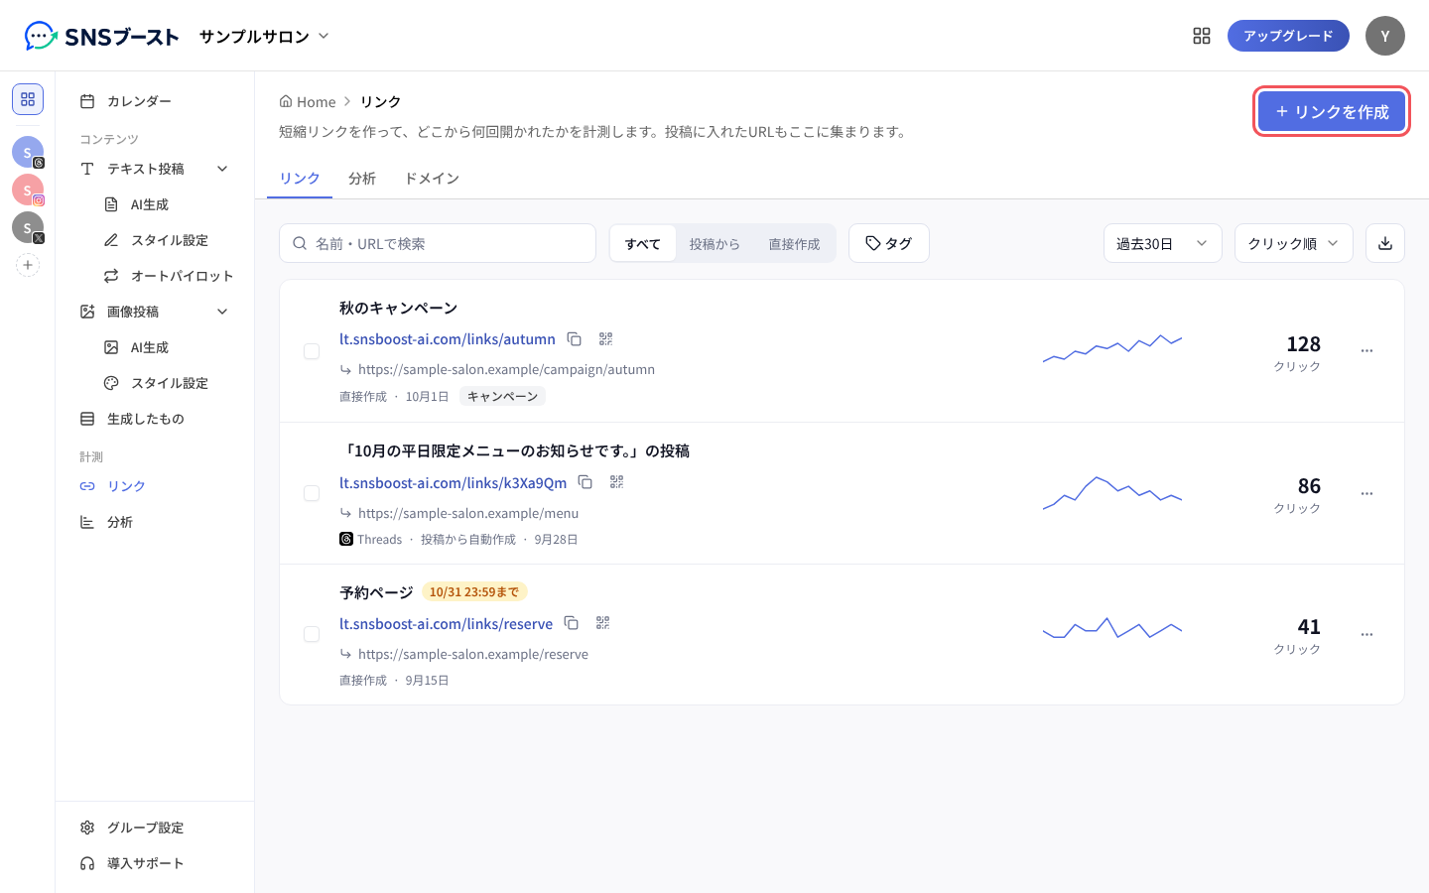Select the 投稿から filter segment
The height and width of the screenshot is (893, 1429).
click(x=714, y=243)
